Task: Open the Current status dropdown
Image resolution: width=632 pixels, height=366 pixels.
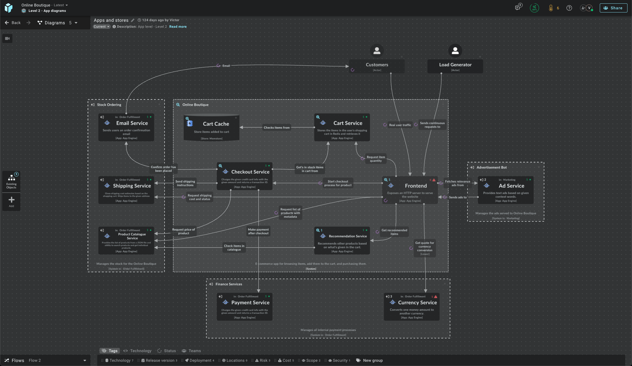Action: click(101, 27)
